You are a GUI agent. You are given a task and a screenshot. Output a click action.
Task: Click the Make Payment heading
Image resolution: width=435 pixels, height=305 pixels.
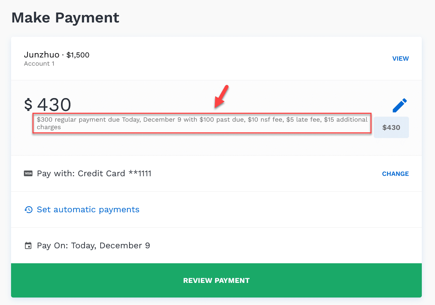66,17
